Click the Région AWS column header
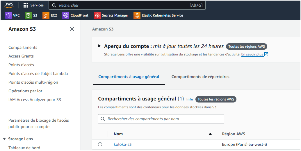This screenshot has width=301, height=151. click(234, 134)
